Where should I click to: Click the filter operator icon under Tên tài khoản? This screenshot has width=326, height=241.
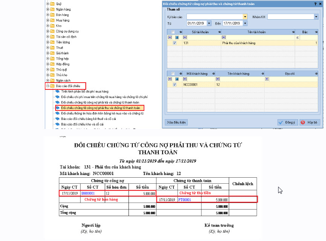point(224,37)
